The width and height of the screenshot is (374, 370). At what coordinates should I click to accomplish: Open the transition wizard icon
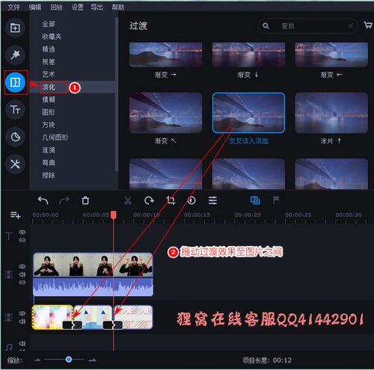pyautogui.click(x=255, y=200)
